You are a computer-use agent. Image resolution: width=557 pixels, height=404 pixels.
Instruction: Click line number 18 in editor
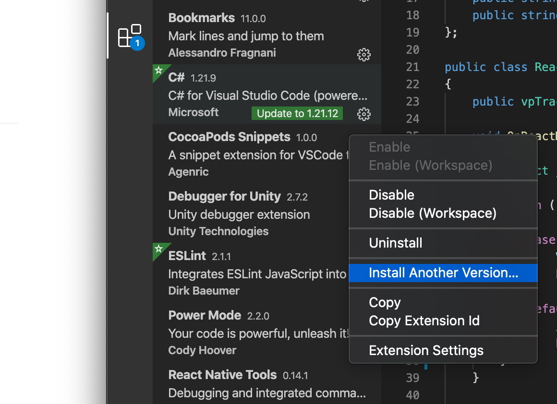(x=412, y=15)
